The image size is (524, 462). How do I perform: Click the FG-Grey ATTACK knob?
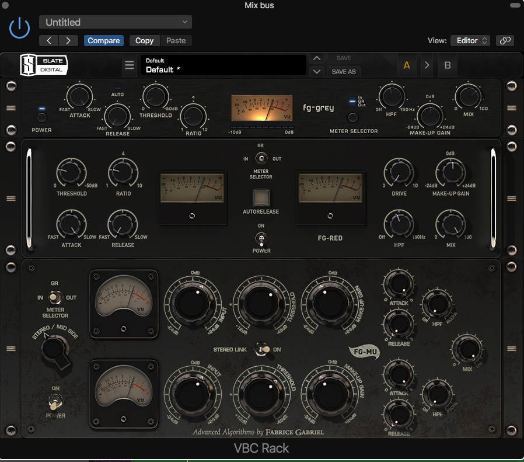click(x=79, y=97)
